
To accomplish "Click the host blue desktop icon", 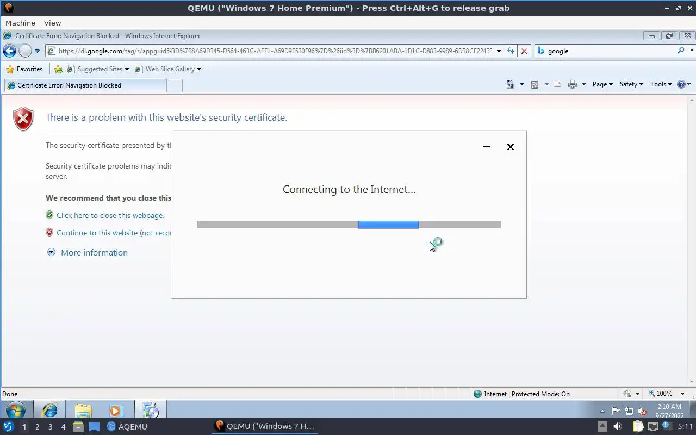I will coord(94,427).
